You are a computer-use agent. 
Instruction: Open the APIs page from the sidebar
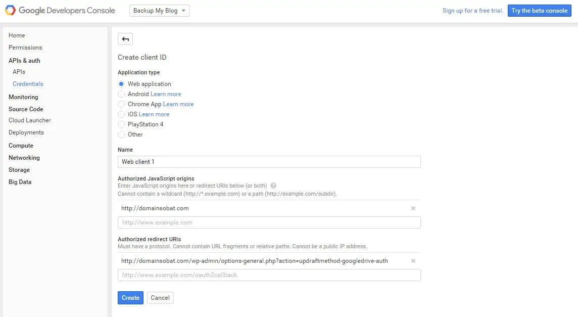click(19, 71)
